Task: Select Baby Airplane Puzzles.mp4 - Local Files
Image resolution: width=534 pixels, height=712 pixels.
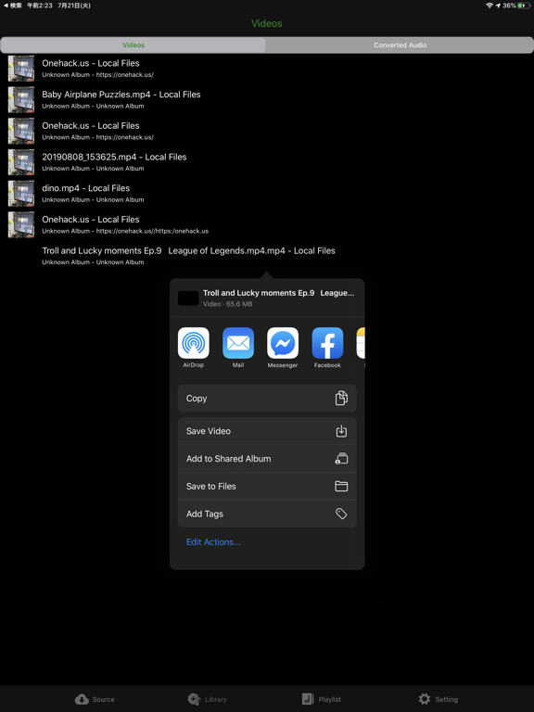Action: pos(267,99)
